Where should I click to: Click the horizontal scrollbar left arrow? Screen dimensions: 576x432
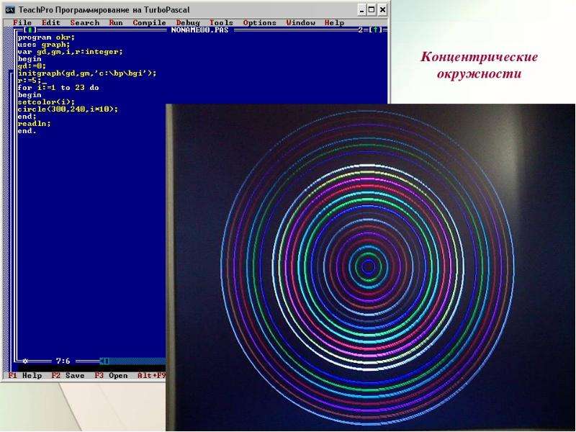pos(104,361)
